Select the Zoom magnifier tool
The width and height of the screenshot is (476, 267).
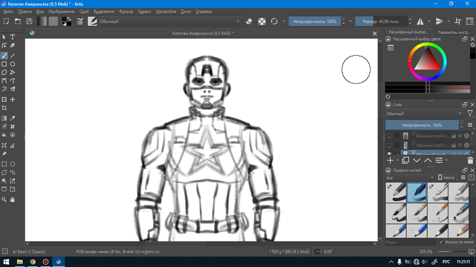pos(4,199)
